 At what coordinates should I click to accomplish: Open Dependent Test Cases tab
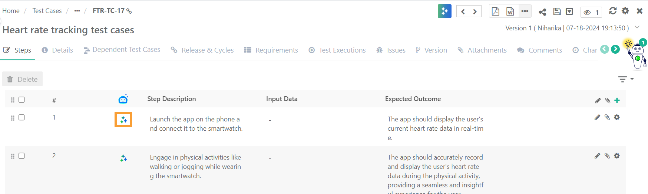(x=122, y=50)
